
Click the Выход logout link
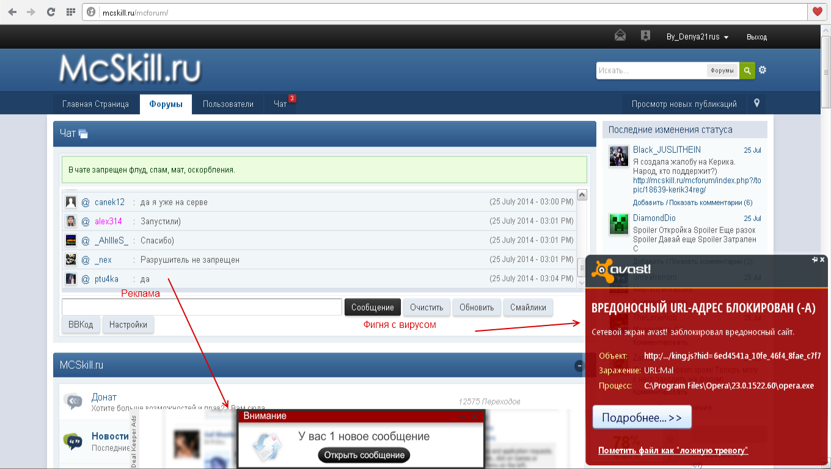pos(756,37)
